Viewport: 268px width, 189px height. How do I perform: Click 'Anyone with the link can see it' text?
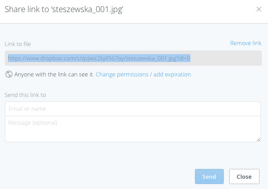coord(54,75)
